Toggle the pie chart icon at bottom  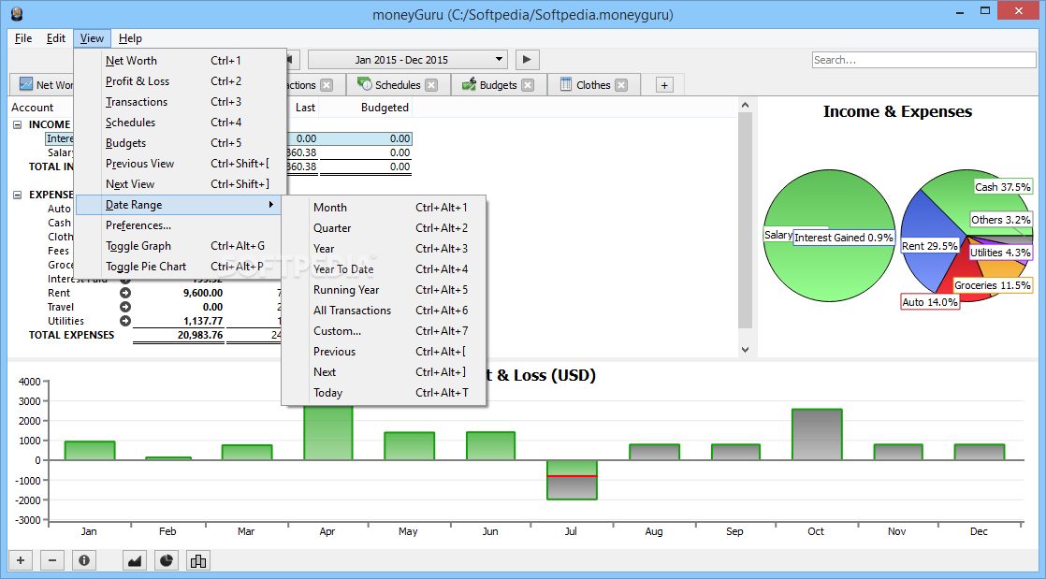click(x=167, y=560)
